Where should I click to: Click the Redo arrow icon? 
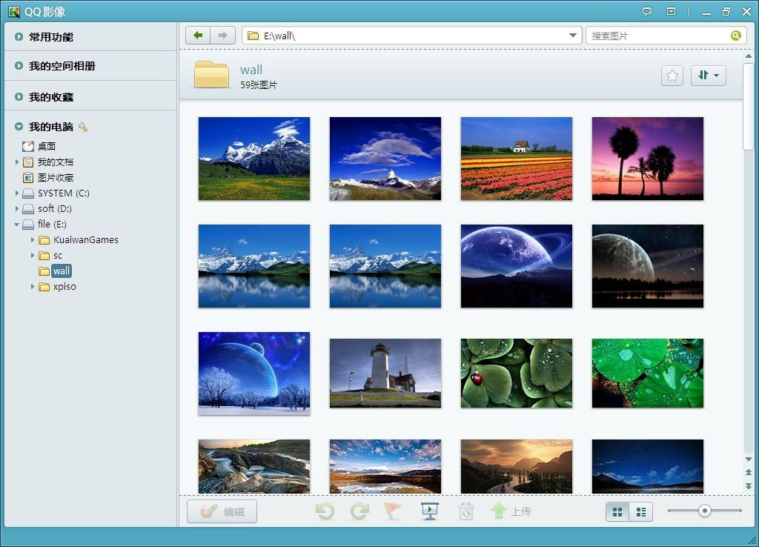[x=359, y=511]
